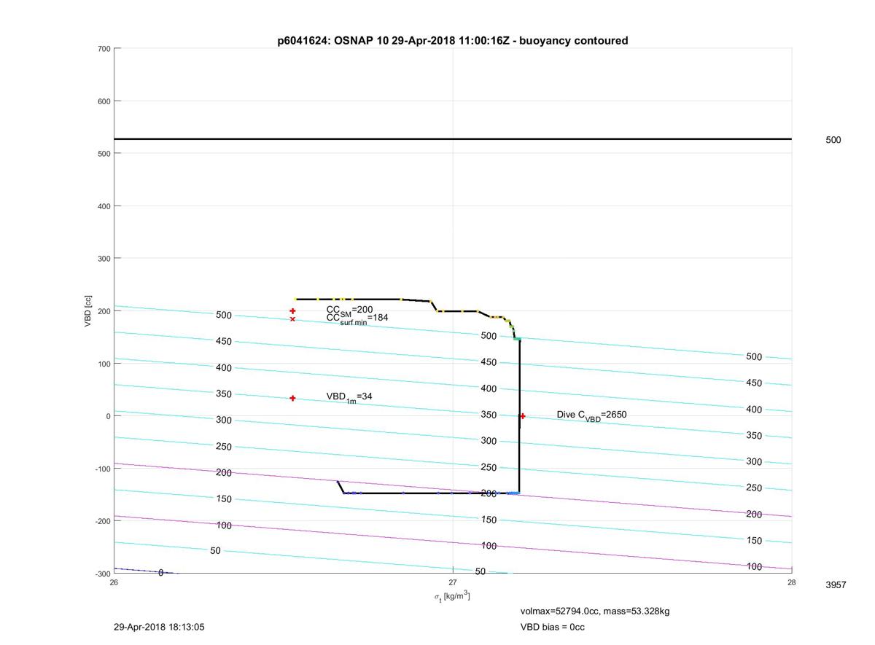
Task: Select the '3957' label outside the plot
Action: pyautogui.click(x=836, y=585)
